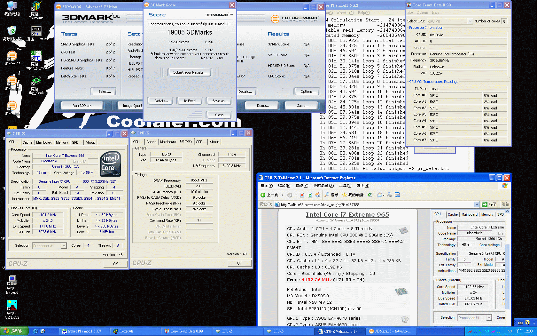The image size is (537, 336).
Task: Click the IE Mail envelope icon
Action: pos(379,195)
